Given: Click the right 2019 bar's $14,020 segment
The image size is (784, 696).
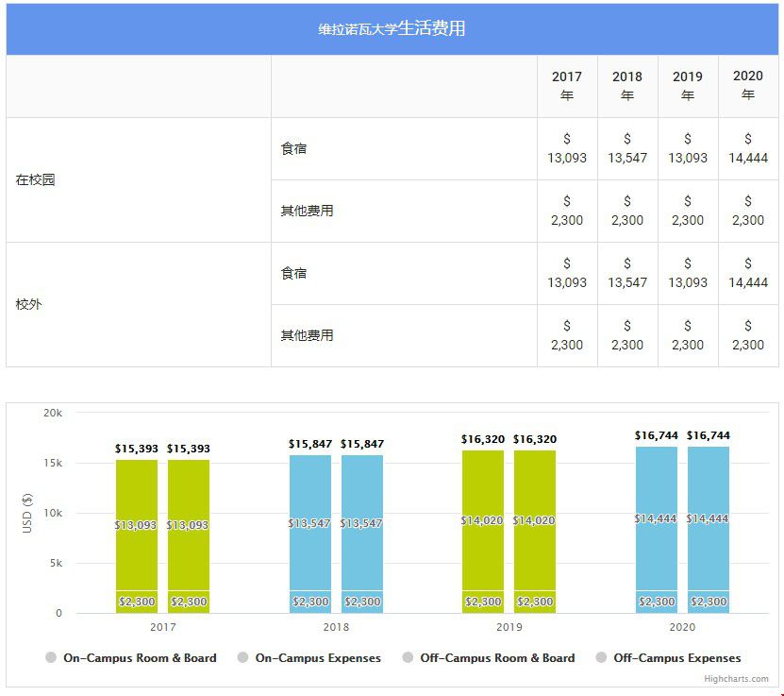Looking at the screenshot, I should click(535, 520).
